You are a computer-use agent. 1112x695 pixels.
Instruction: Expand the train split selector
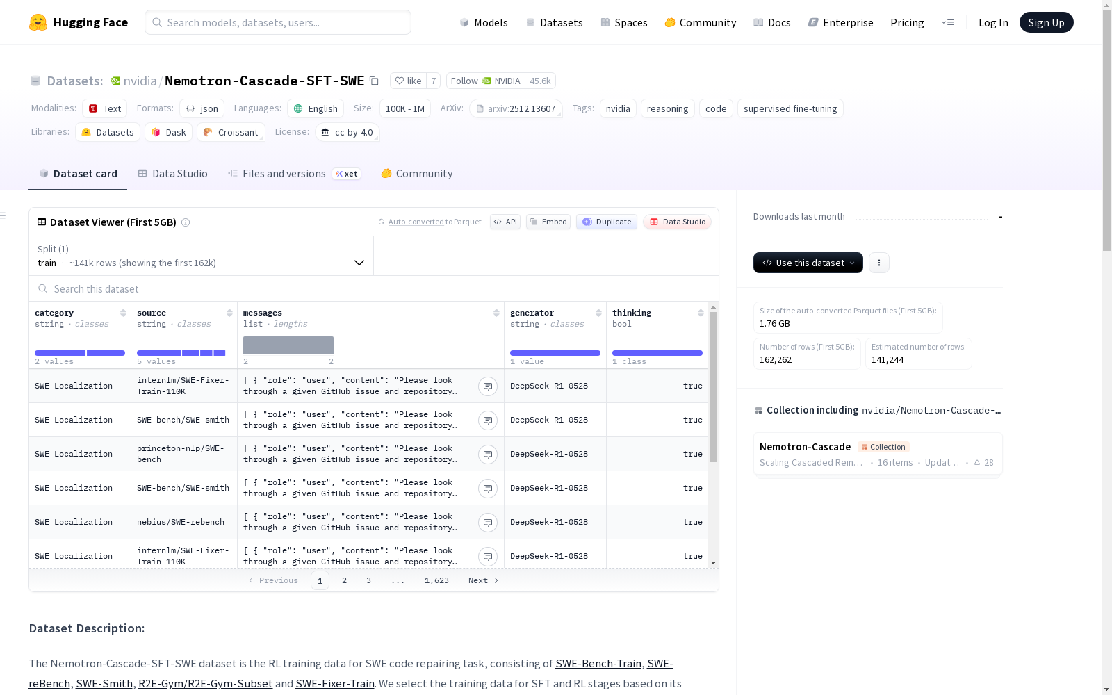(x=202, y=256)
